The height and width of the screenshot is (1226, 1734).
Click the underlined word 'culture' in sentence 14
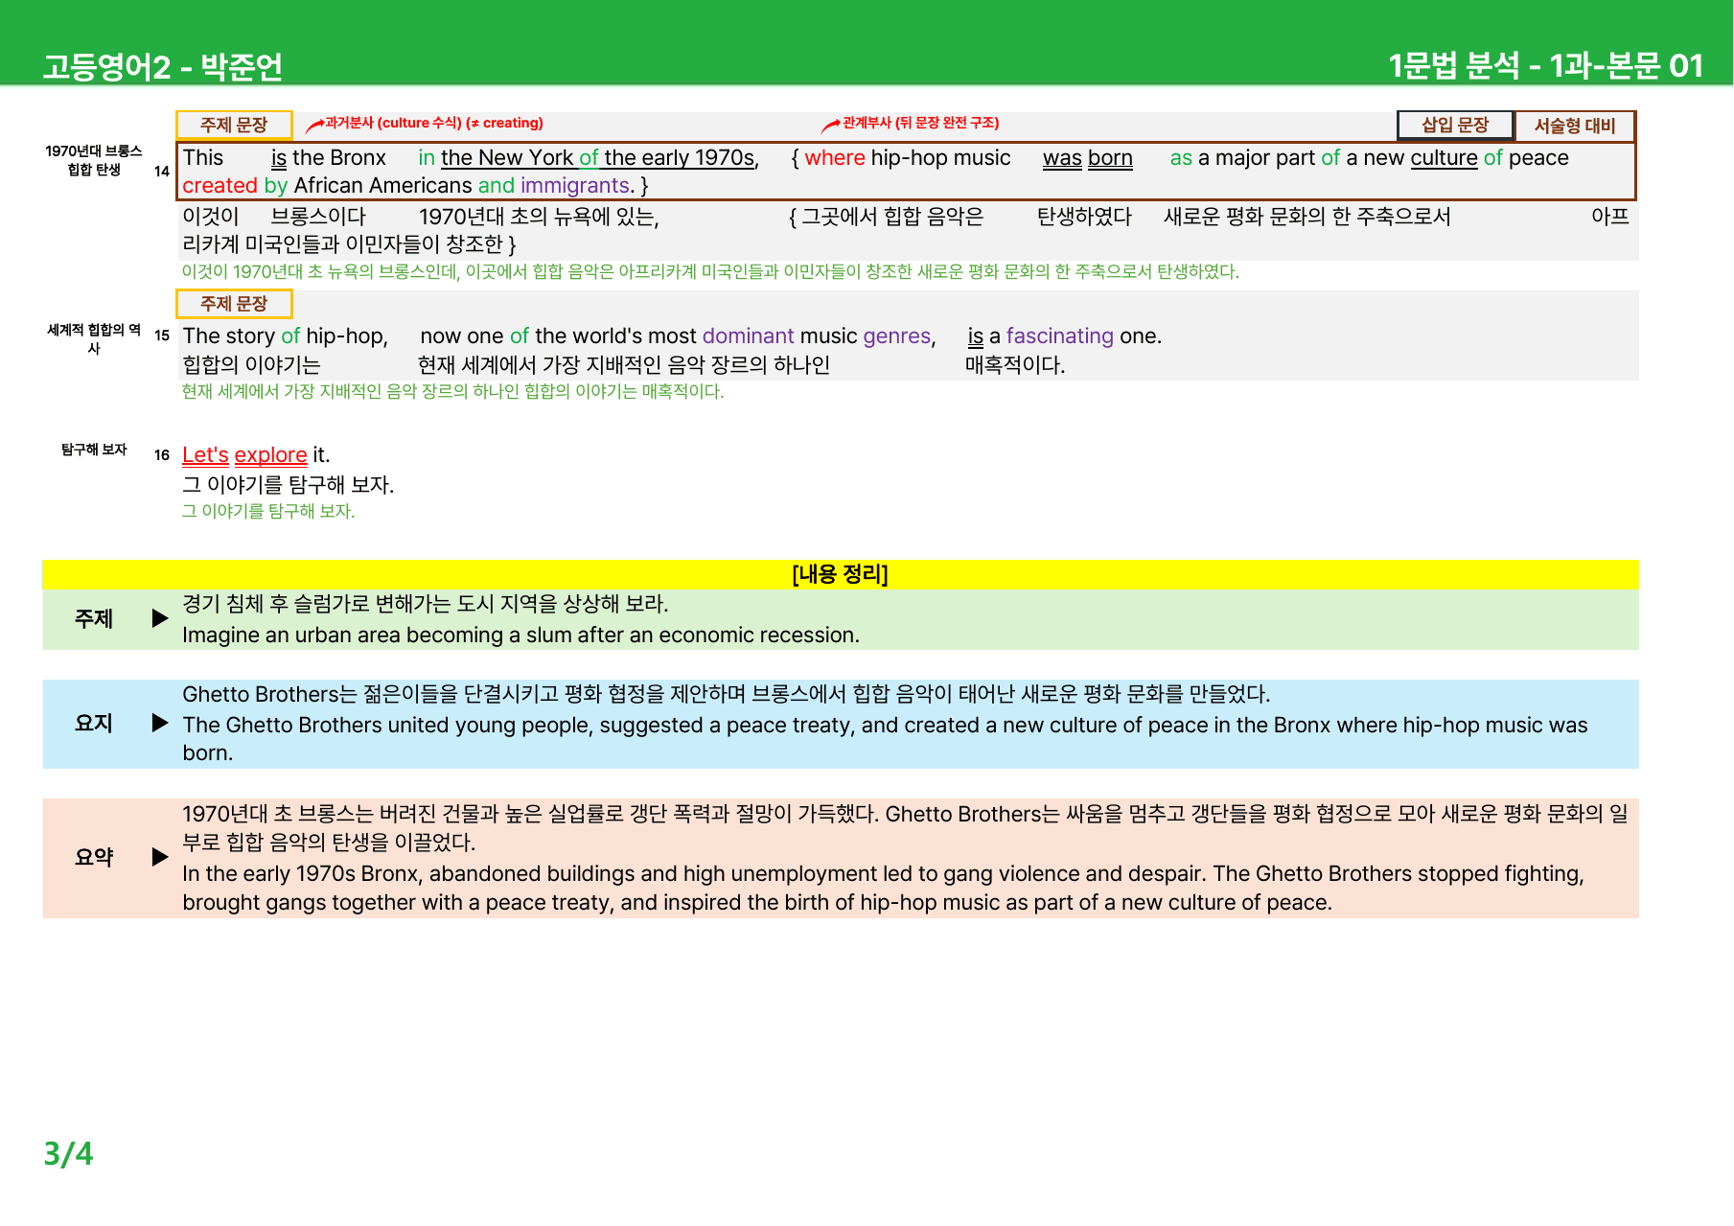pos(1444,158)
